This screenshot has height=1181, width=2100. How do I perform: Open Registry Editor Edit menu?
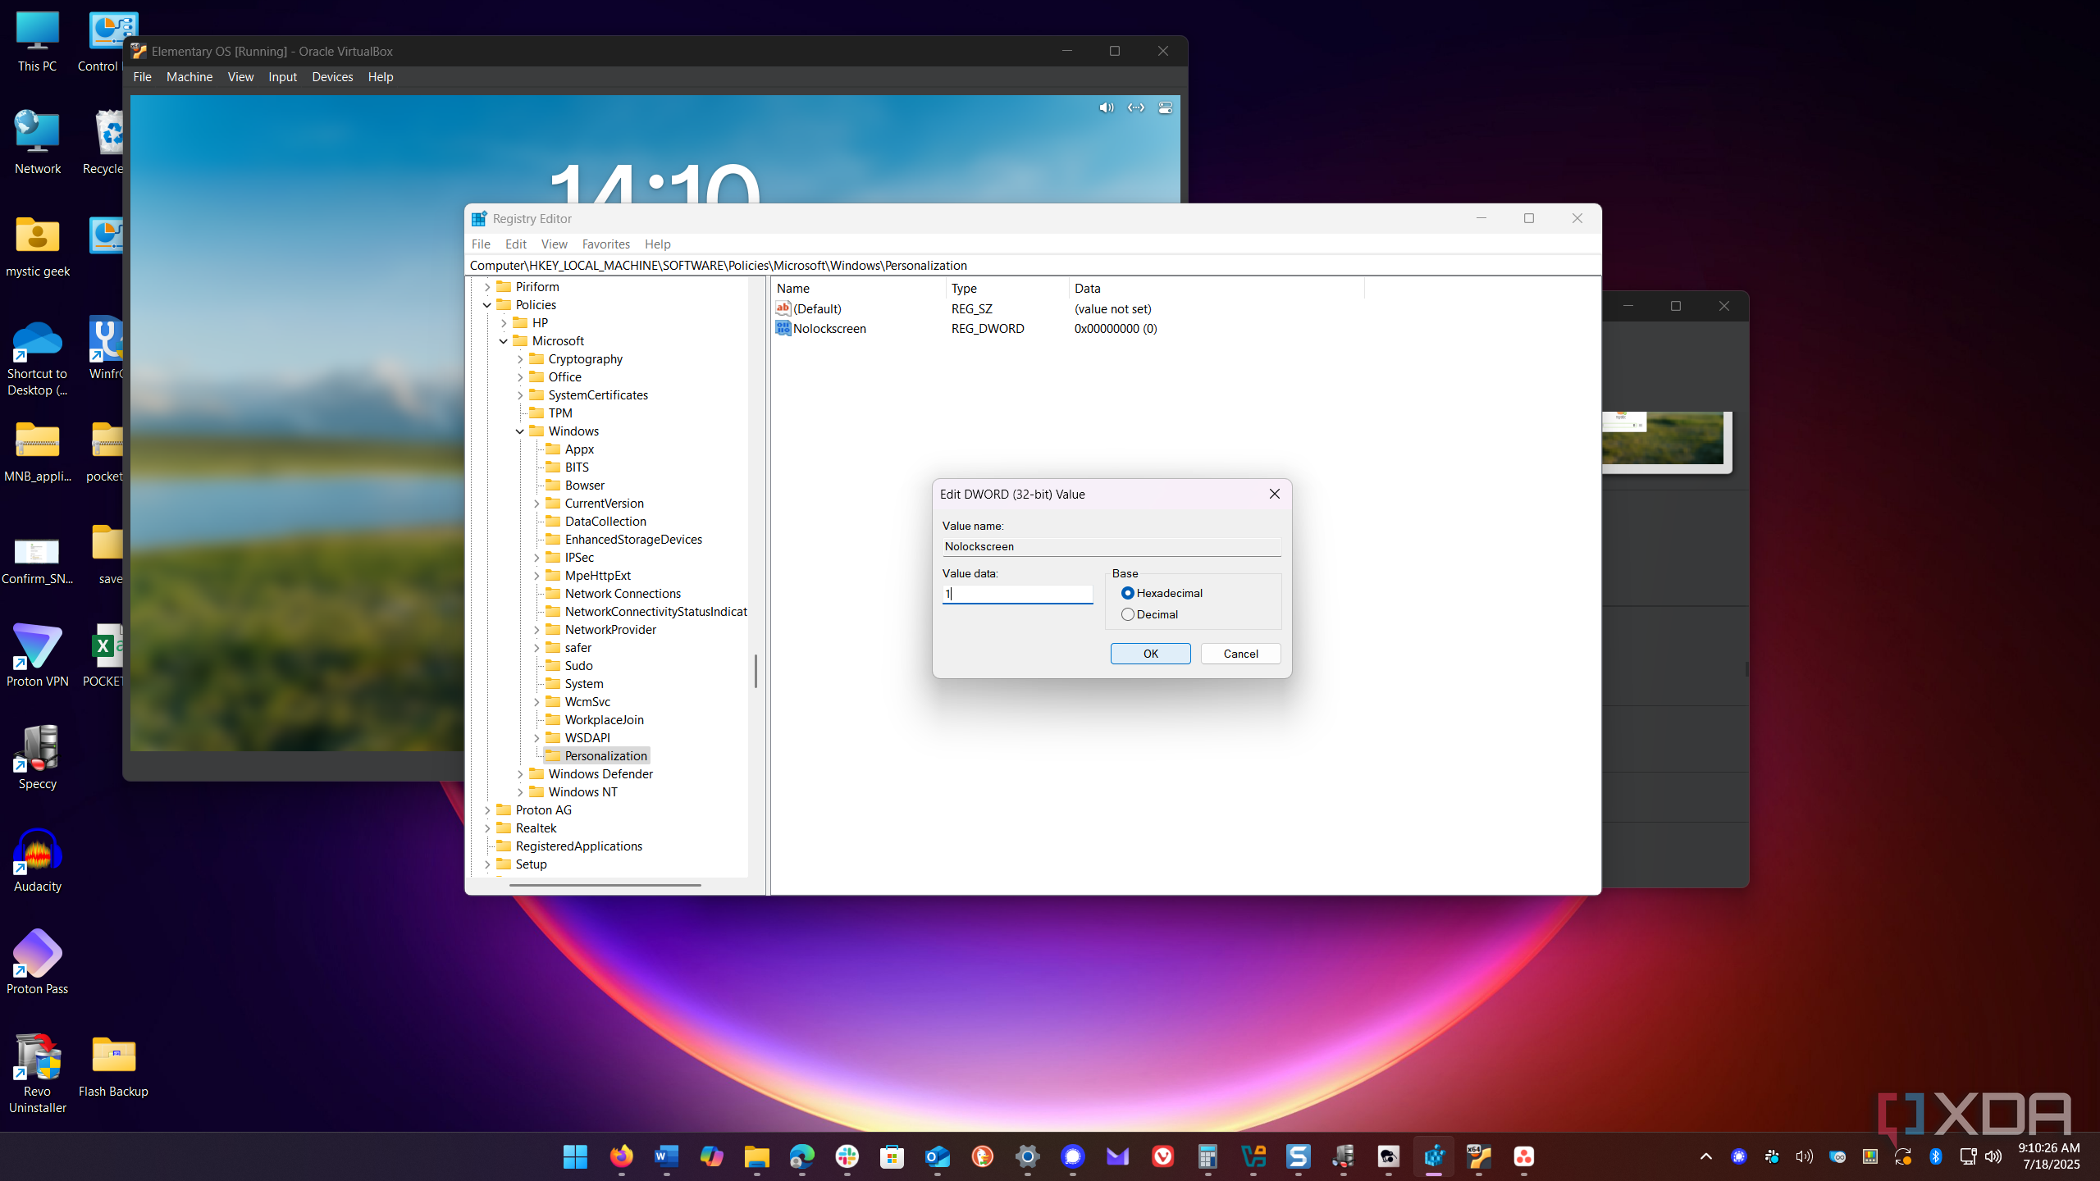515,244
